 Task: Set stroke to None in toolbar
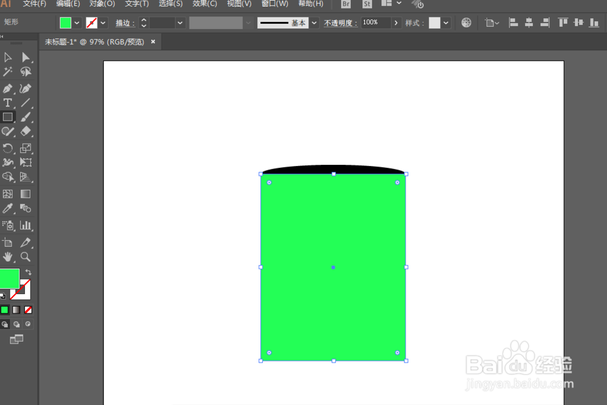point(91,22)
